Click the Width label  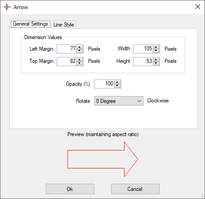pos(124,49)
